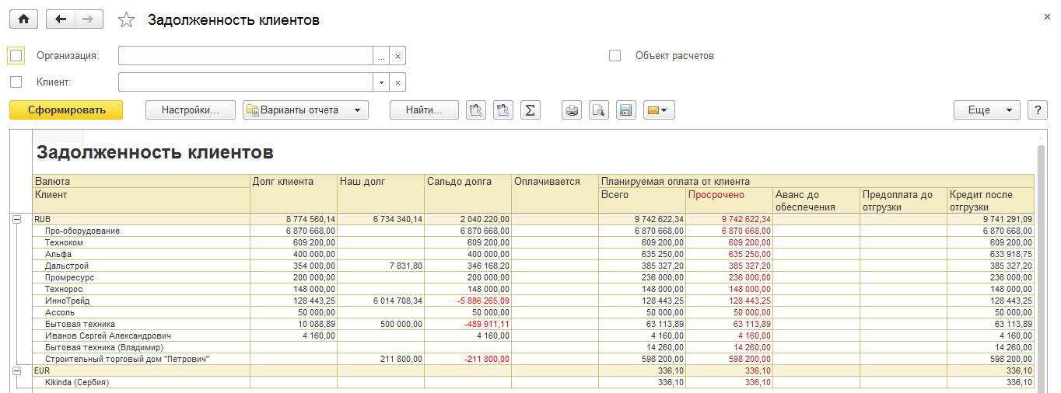Click the home page icon
This screenshot has width=1061, height=393.
click(x=23, y=19)
